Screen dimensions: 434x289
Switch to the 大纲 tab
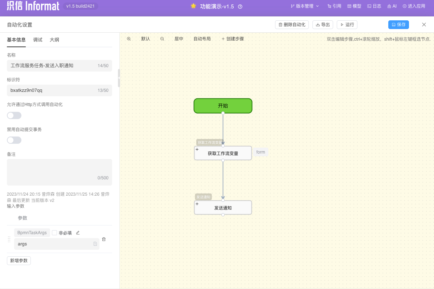54,40
